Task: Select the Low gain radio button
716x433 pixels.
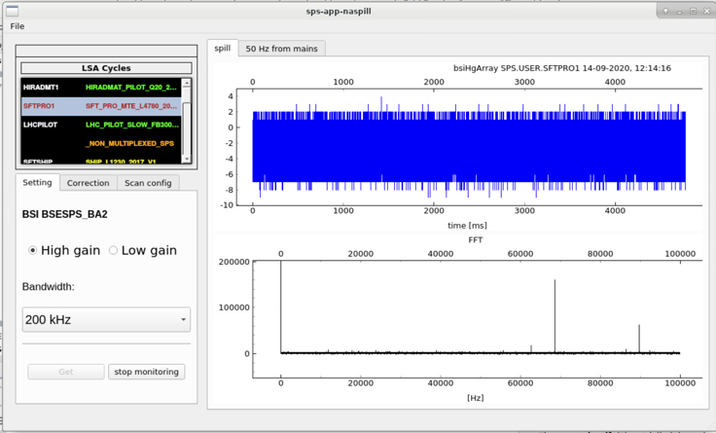Action: tap(113, 250)
